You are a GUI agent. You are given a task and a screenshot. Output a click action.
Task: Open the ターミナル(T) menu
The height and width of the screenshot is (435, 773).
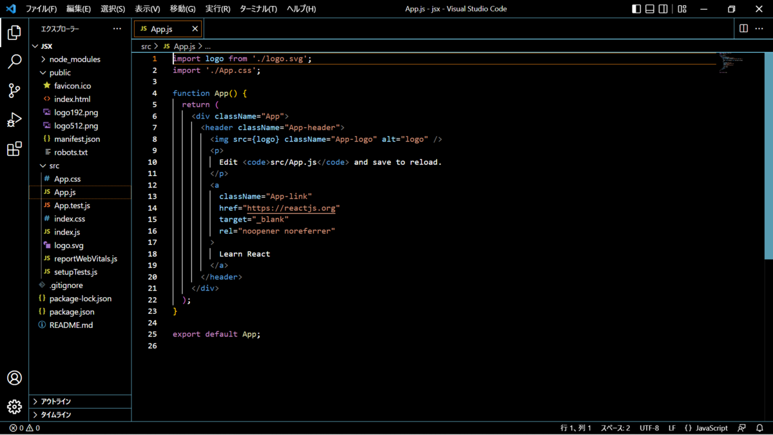pyautogui.click(x=258, y=9)
